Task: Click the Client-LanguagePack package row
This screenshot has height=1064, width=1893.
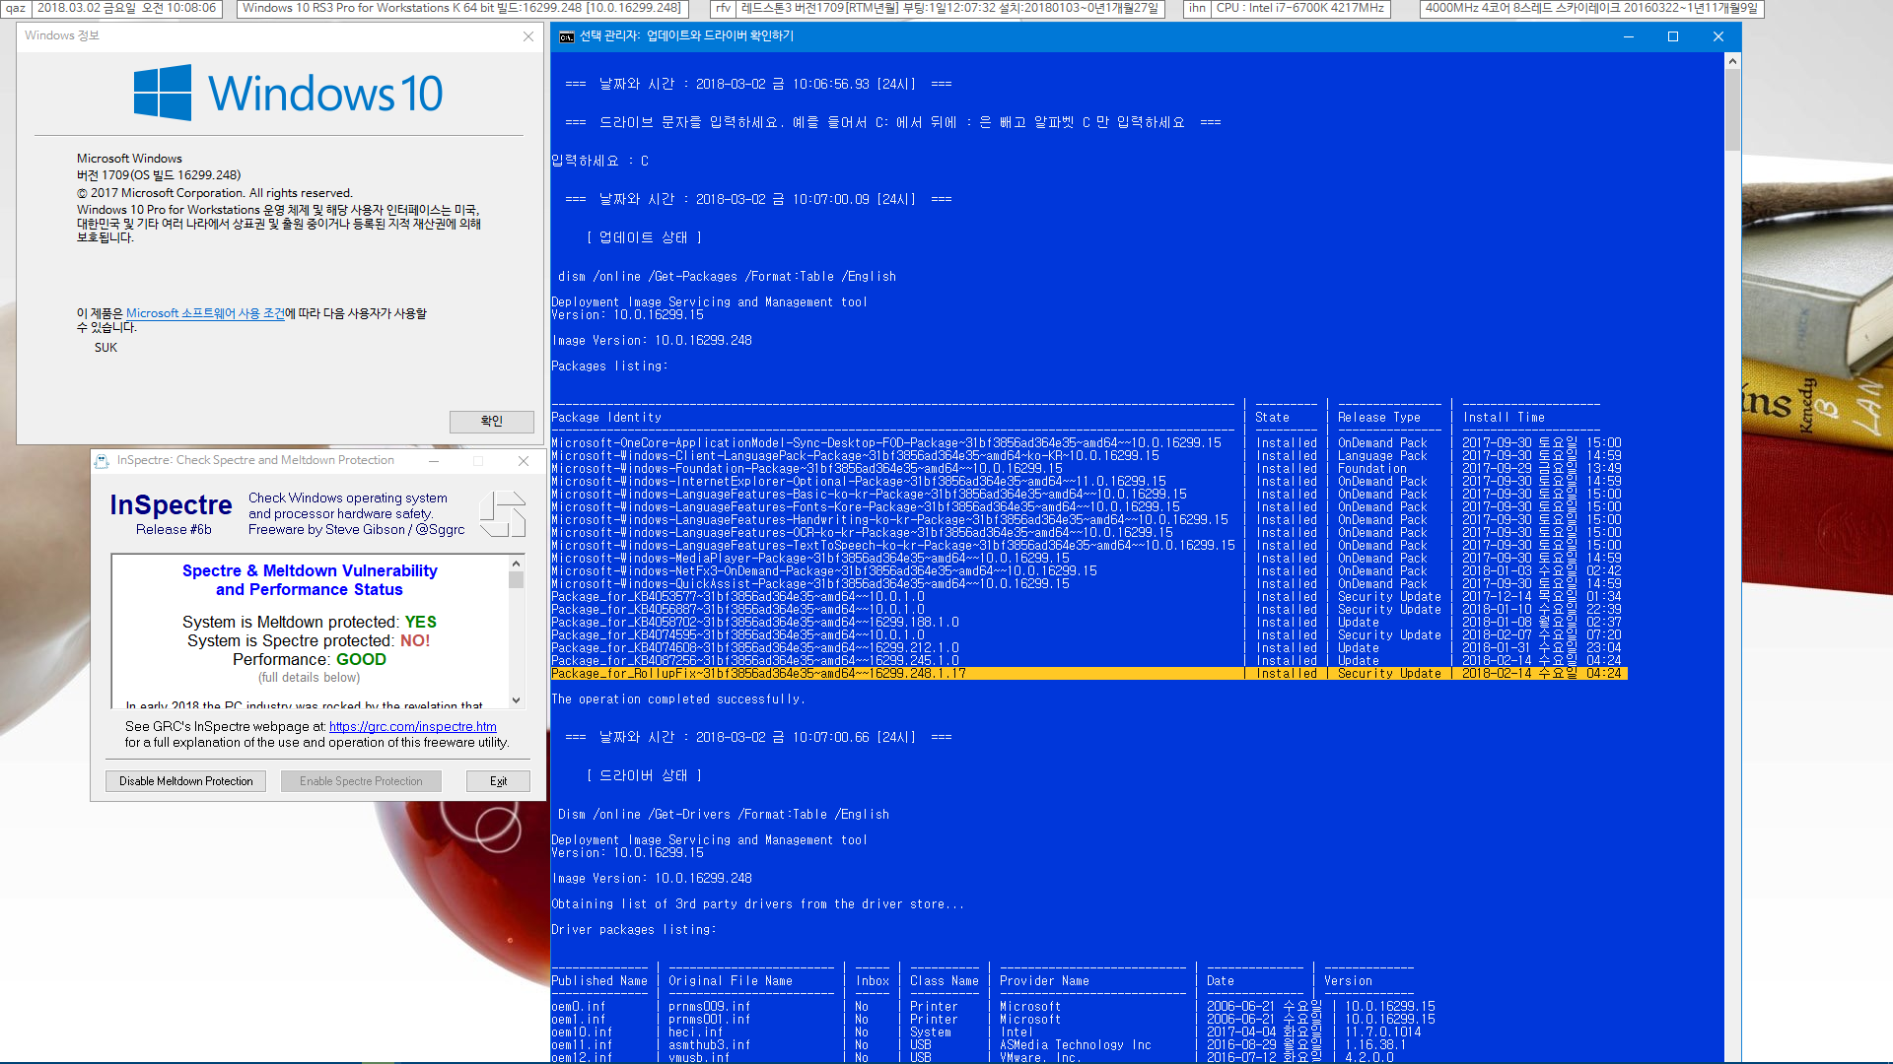Action: pos(1087,456)
